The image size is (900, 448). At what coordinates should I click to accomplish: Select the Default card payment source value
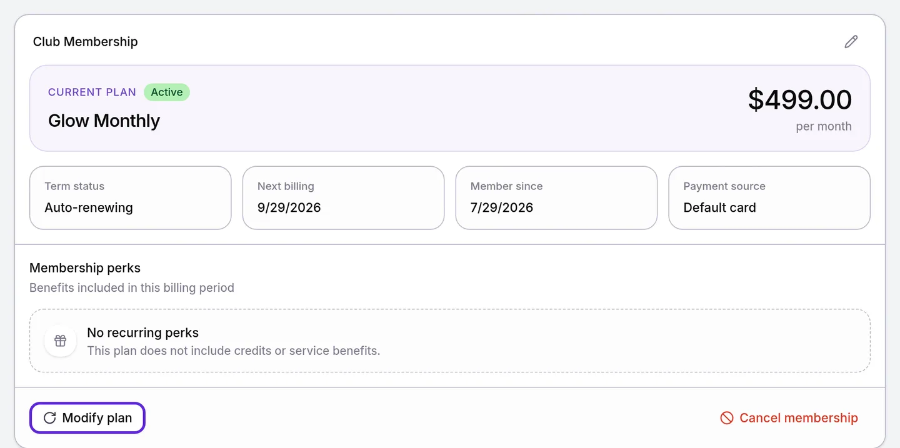pos(719,207)
